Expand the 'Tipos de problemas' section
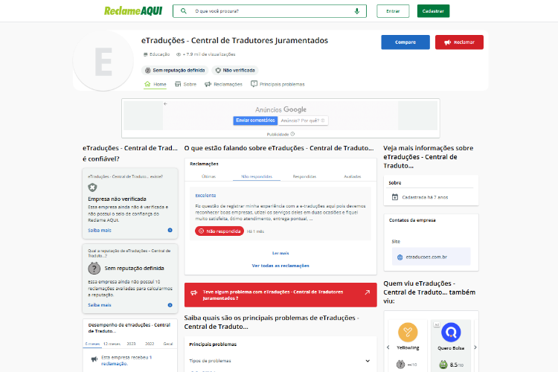The image size is (558, 372). 280,361
